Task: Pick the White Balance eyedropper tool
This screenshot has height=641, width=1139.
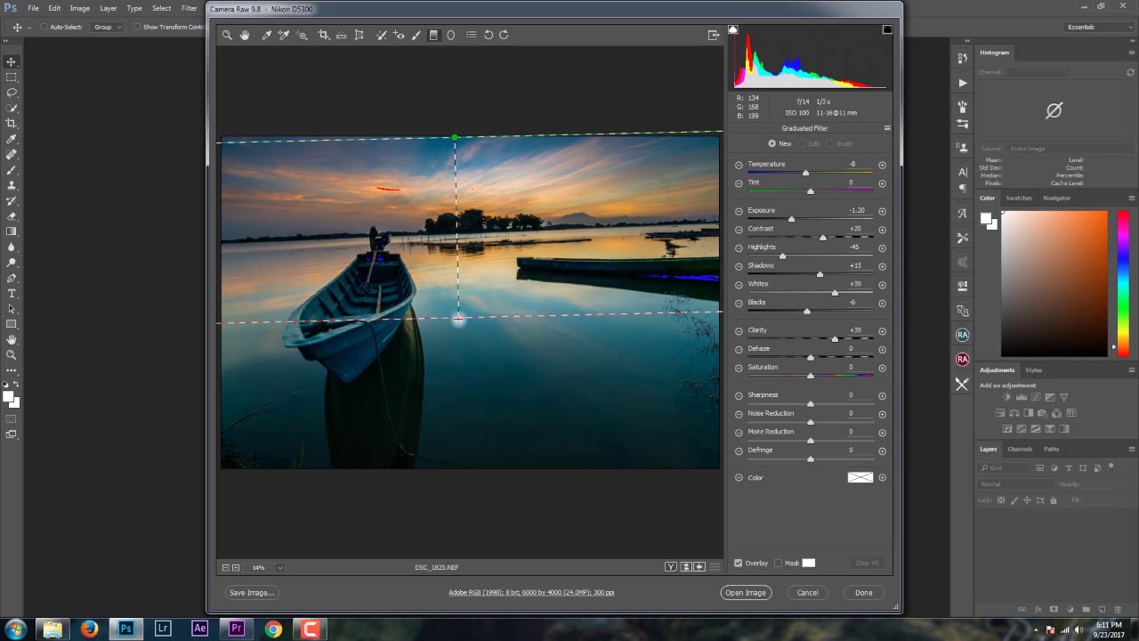Action: [266, 35]
